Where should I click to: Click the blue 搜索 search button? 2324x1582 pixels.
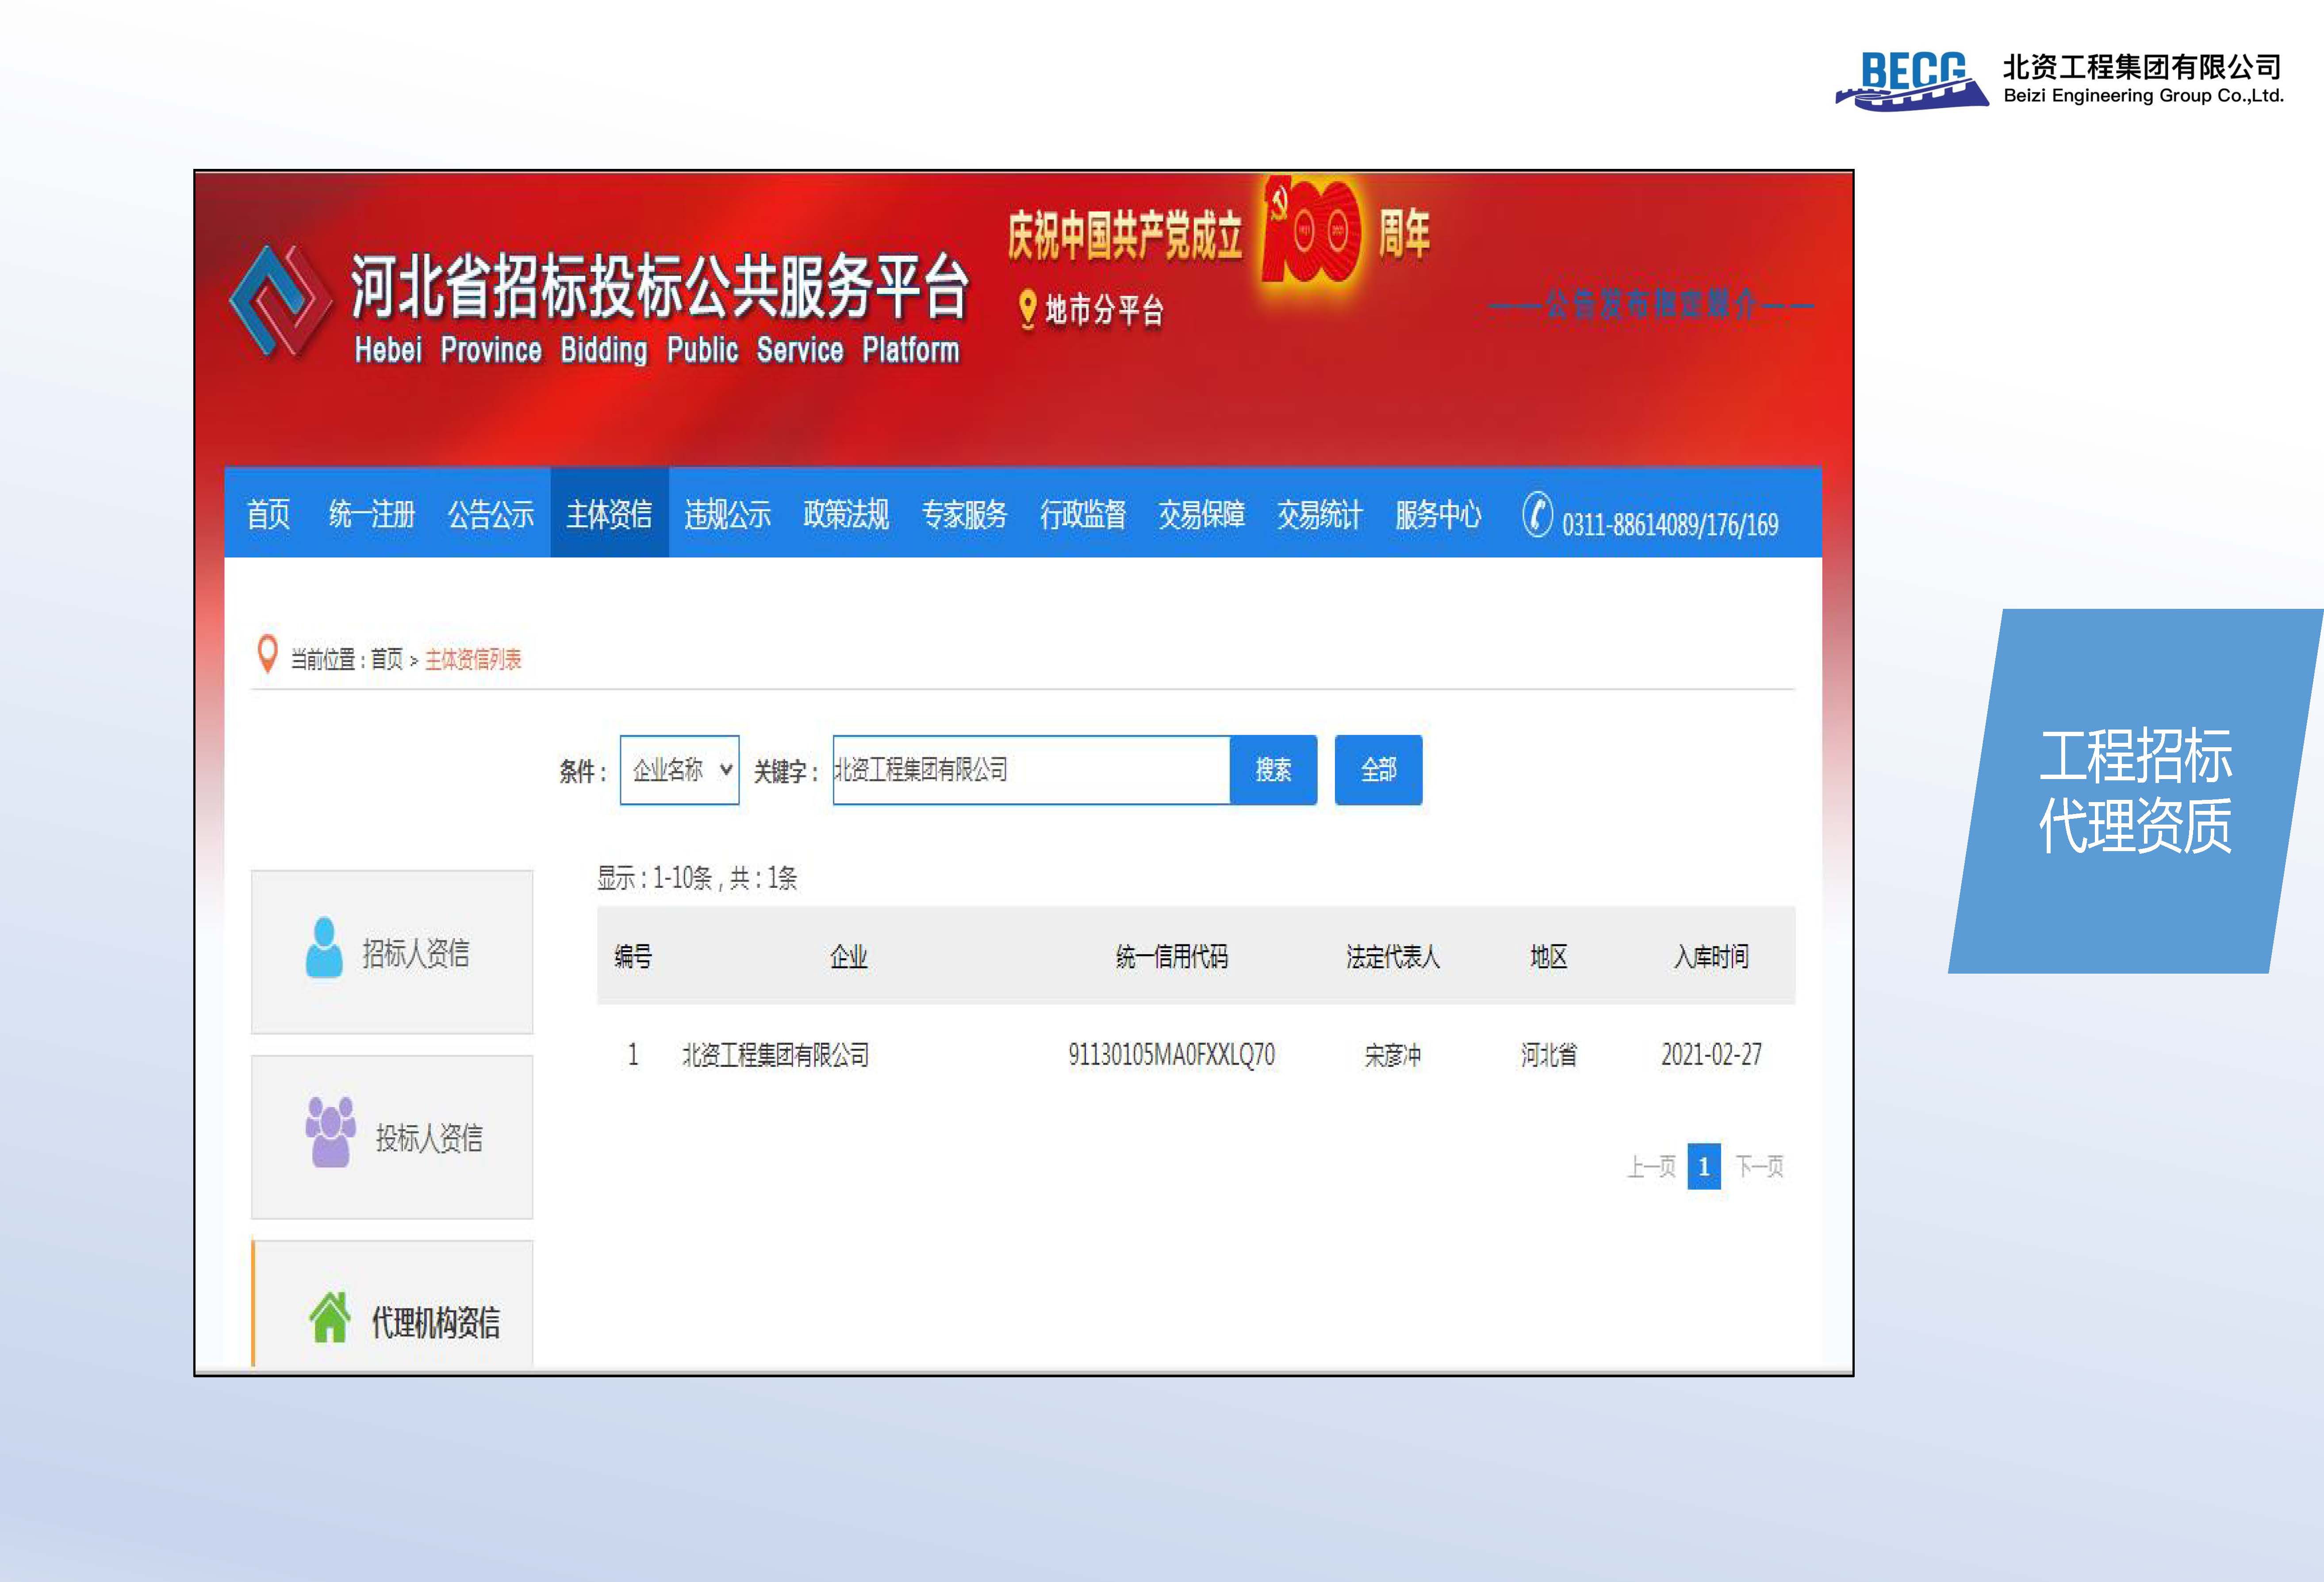point(1273,769)
